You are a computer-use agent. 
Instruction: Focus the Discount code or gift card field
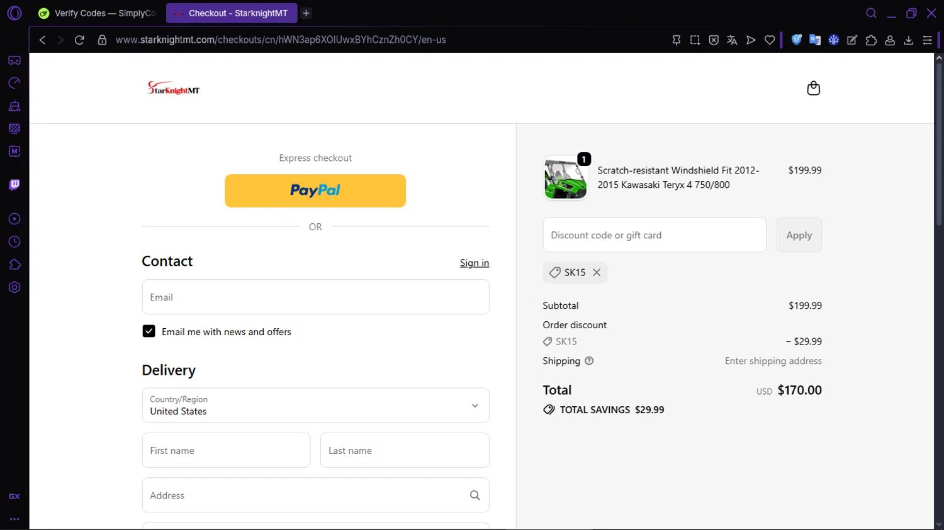pos(655,235)
